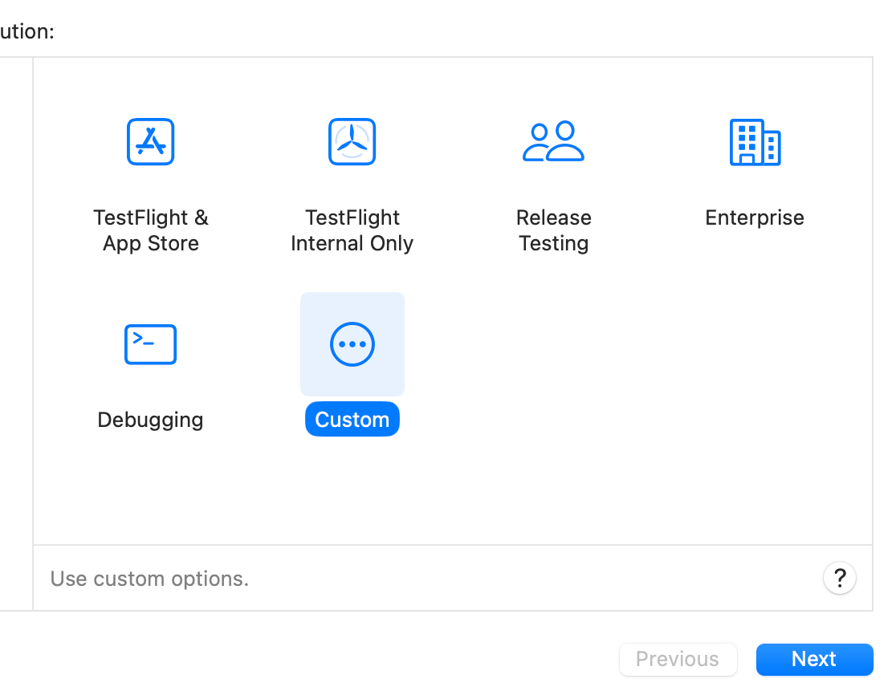
Task: Open help with the question mark button
Action: (839, 578)
